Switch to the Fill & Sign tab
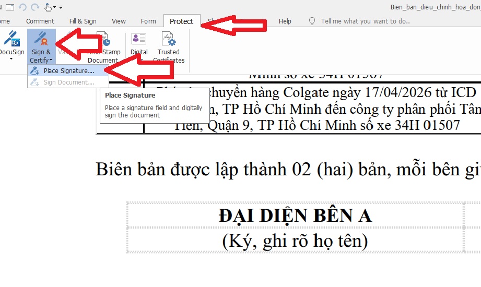Viewport: 481px width, 287px height. pos(83,21)
